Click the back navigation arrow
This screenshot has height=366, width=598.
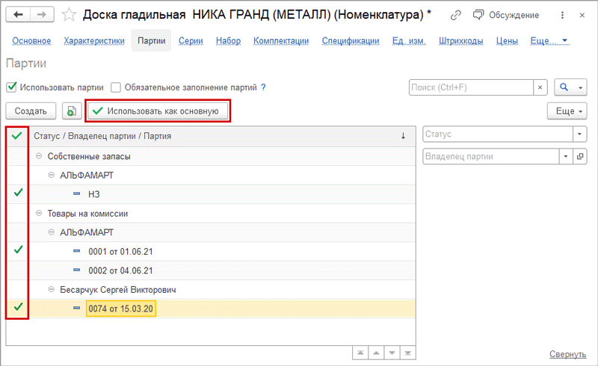tap(18, 14)
